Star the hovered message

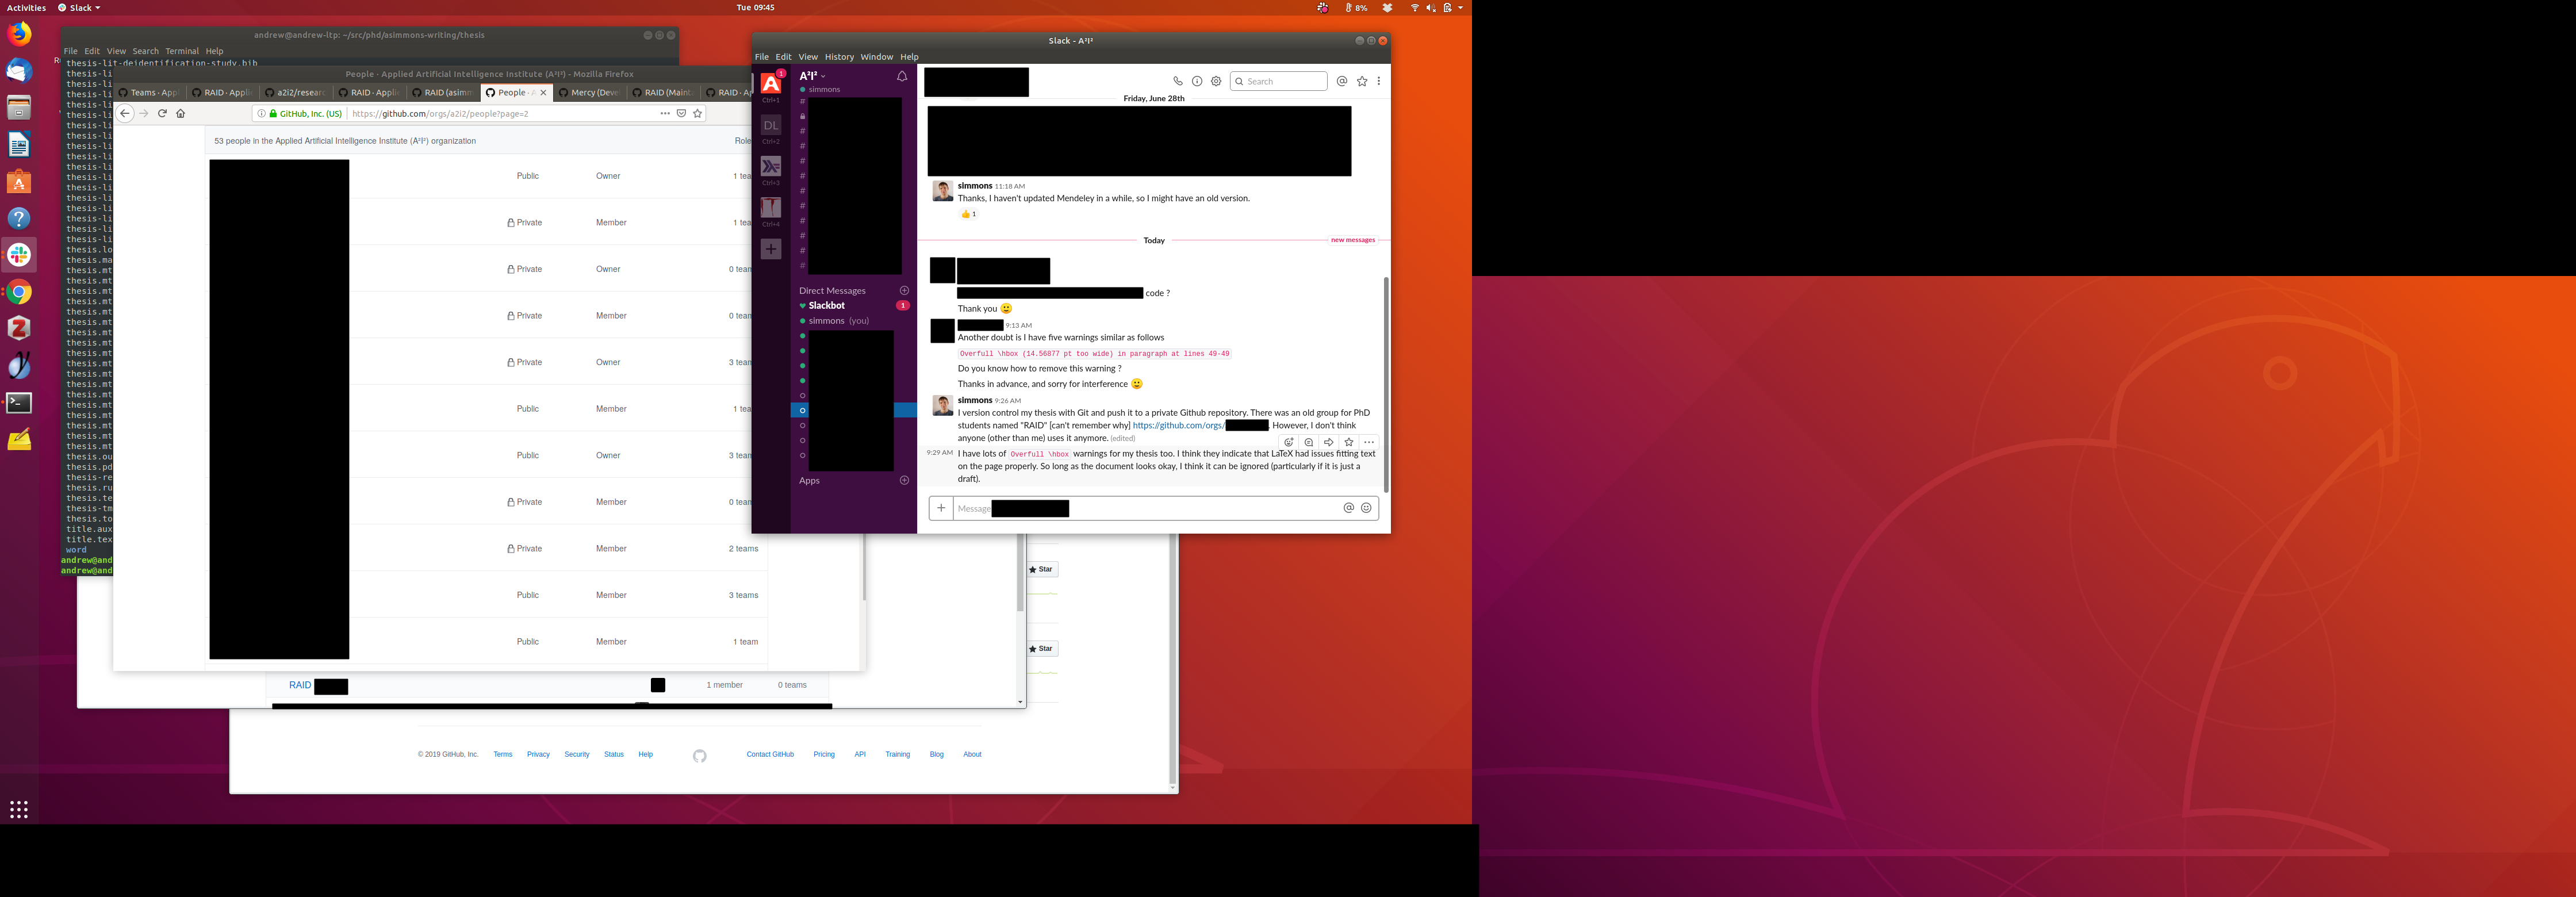pos(1349,442)
